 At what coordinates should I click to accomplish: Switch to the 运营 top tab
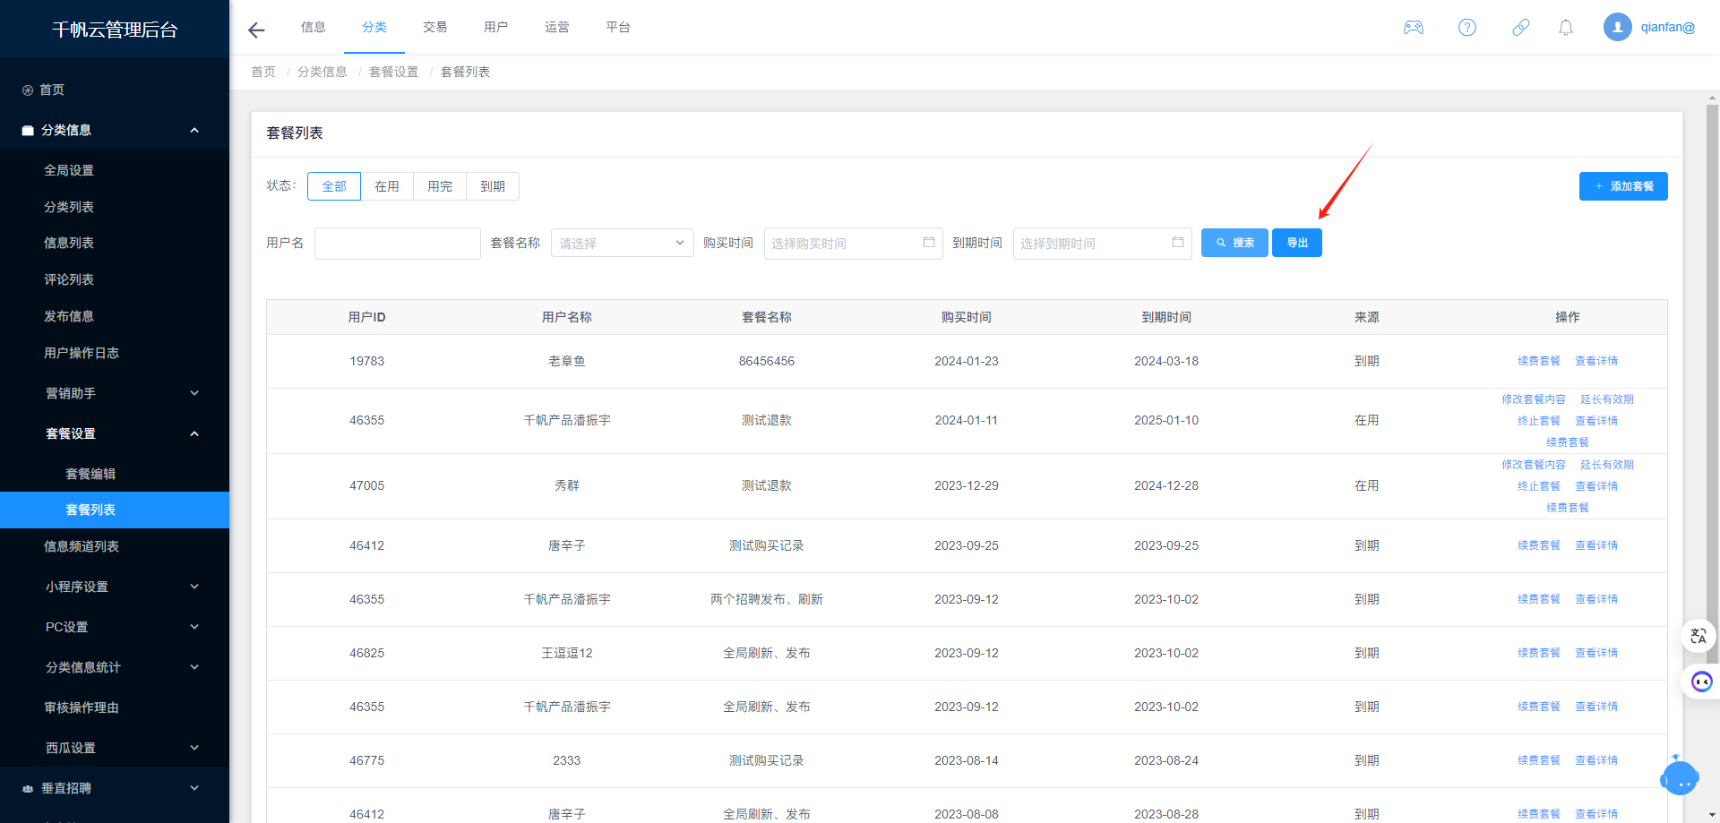[557, 27]
